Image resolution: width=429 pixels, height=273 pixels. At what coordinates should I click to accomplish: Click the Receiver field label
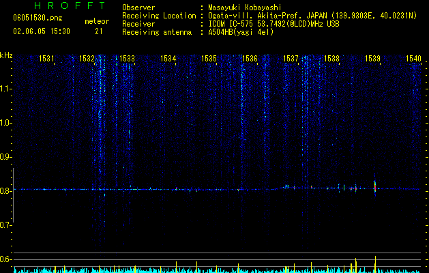click(138, 24)
